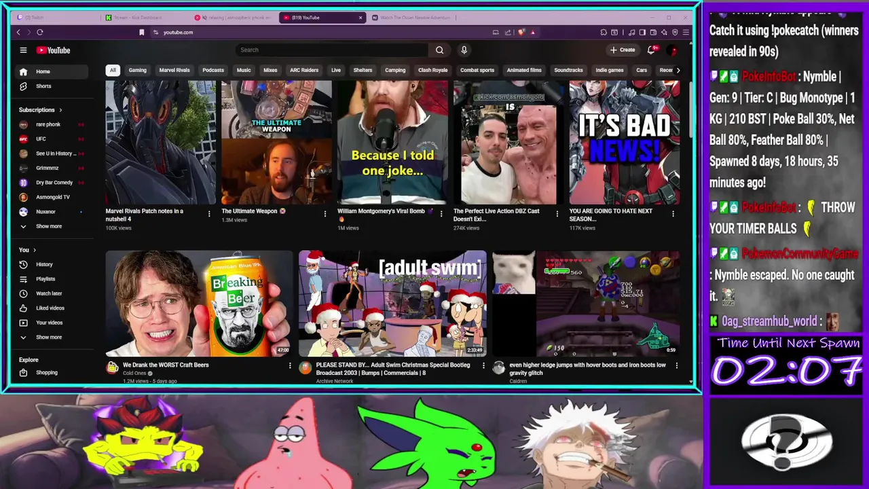Open options for Marvel Rivals Patch notes video
Screen dimensions: 869x489
point(208,214)
